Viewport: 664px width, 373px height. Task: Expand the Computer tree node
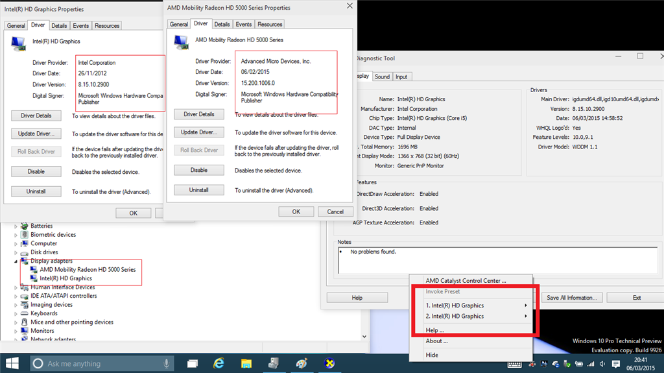click(16, 244)
